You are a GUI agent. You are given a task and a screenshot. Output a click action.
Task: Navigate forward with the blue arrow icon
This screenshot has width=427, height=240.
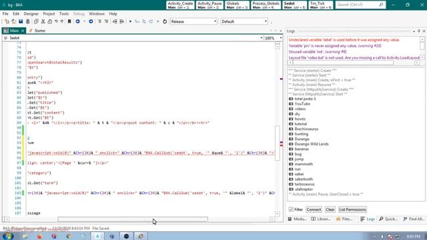[x=91, y=21]
